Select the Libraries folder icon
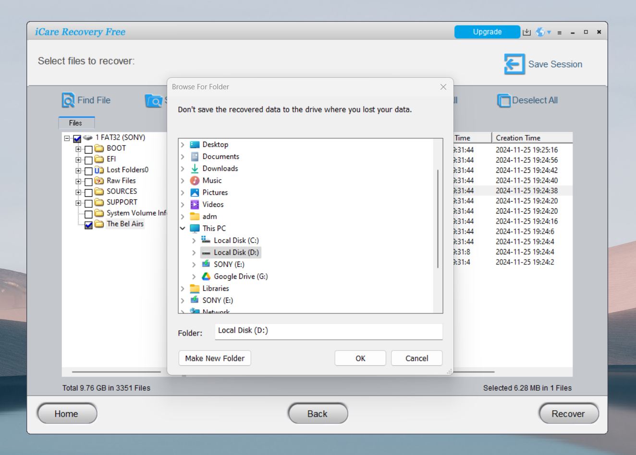The image size is (636, 455). [x=195, y=288]
